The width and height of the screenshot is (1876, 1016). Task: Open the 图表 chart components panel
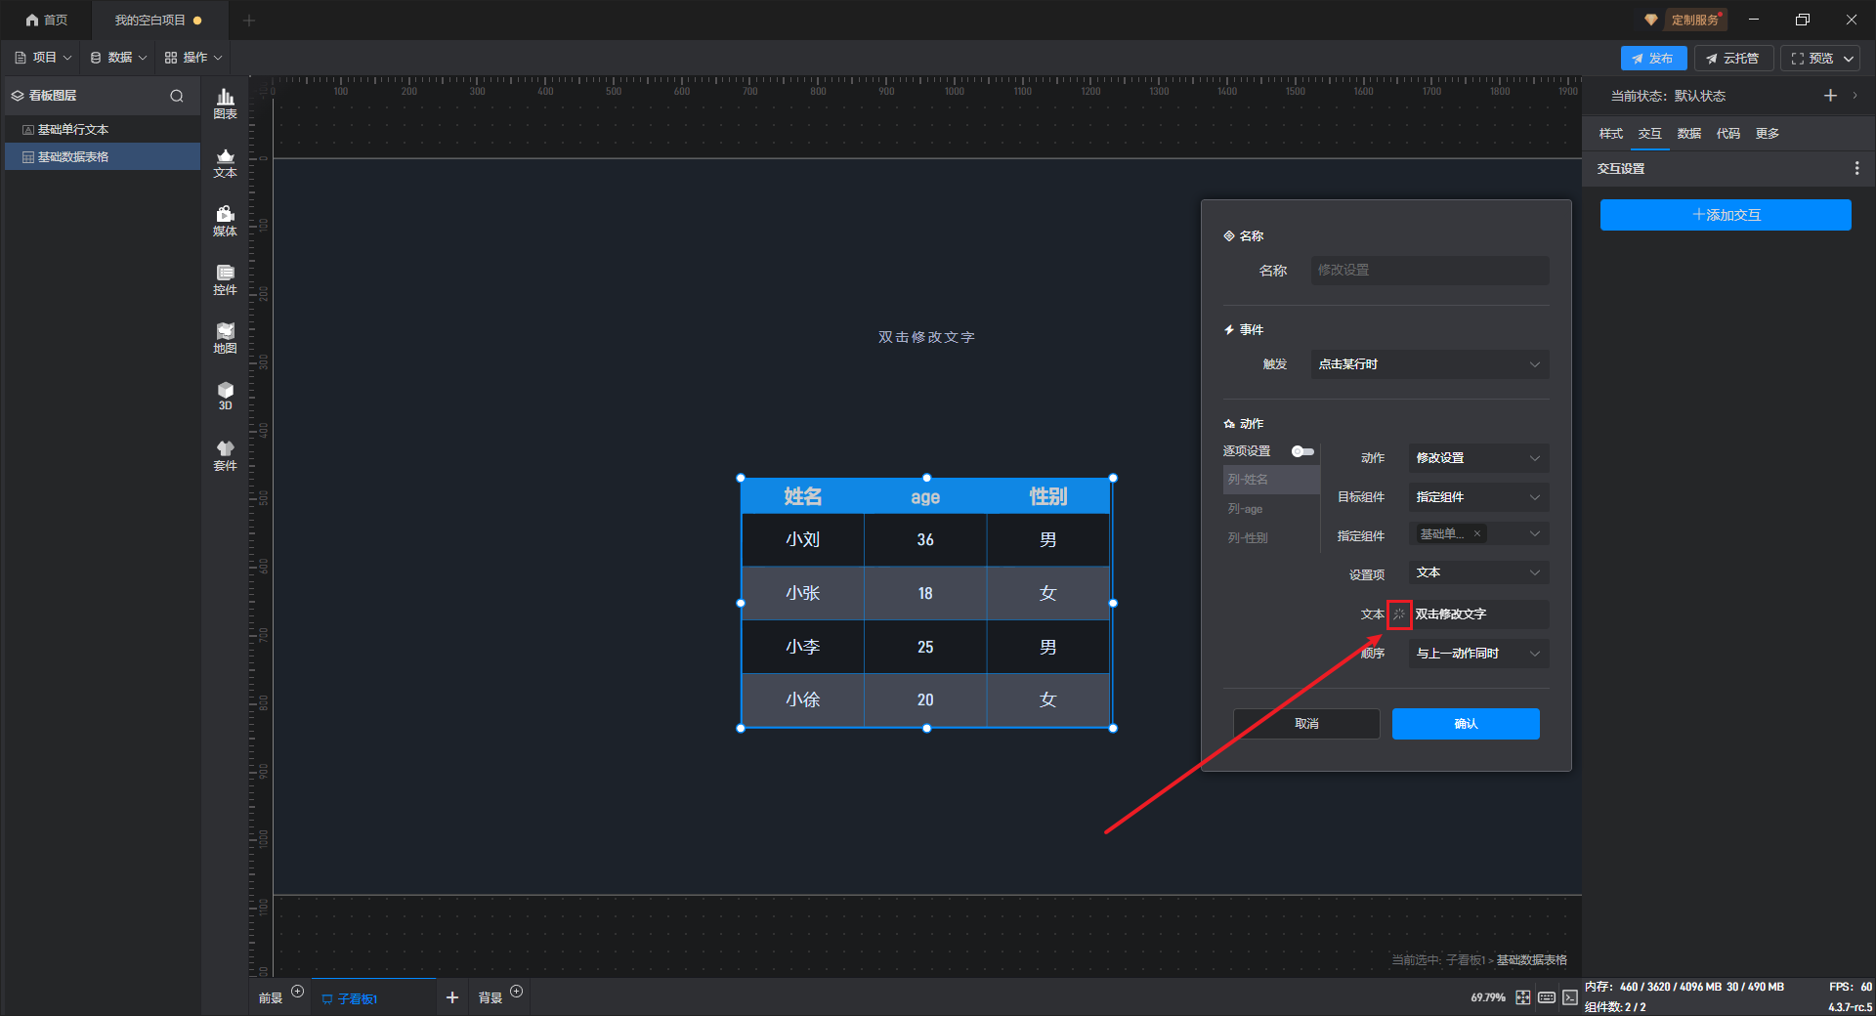coord(225,104)
